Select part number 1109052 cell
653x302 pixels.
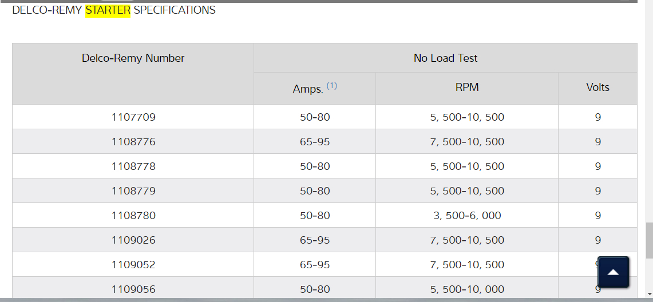click(x=133, y=265)
